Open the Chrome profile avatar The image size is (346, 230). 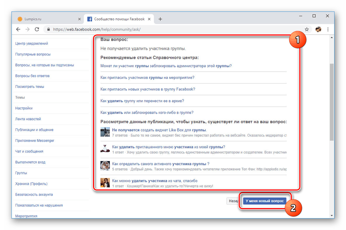tap(318, 29)
